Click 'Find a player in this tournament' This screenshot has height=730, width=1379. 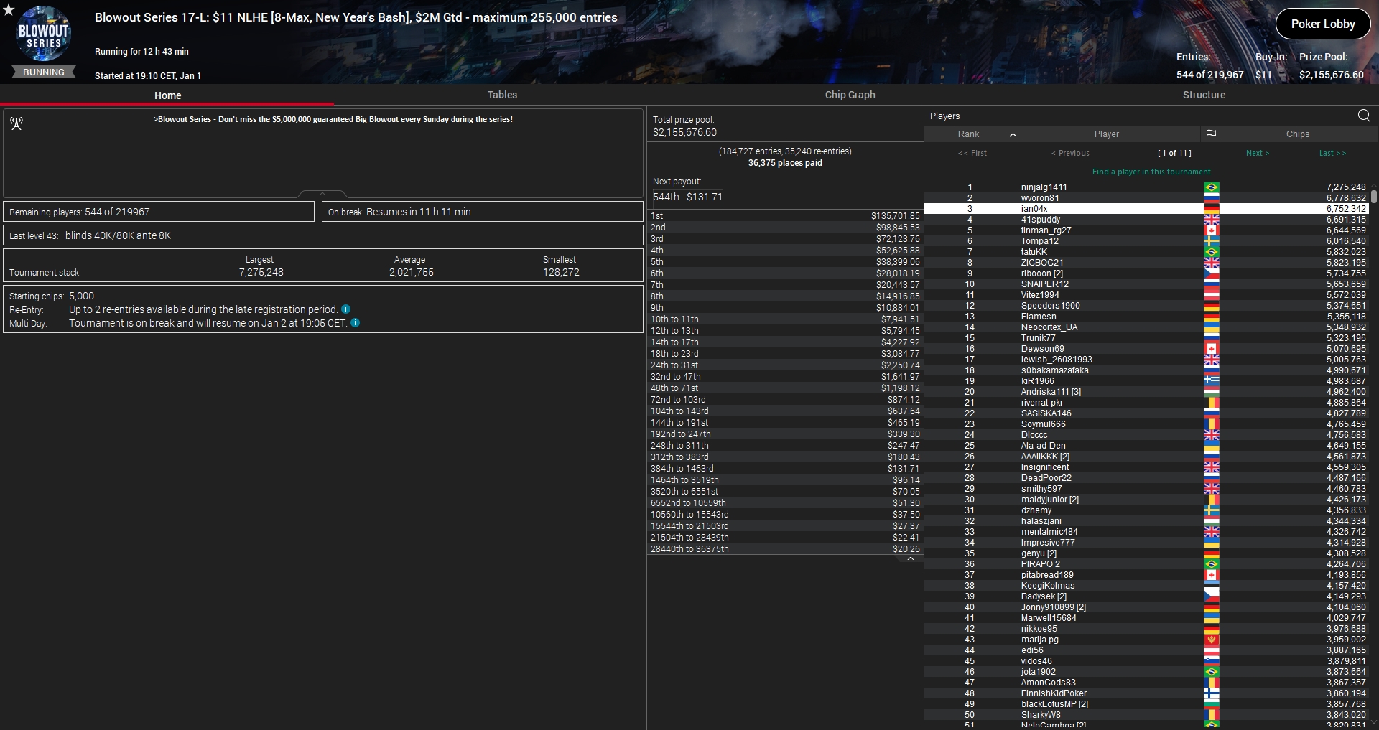[1151, 172]
